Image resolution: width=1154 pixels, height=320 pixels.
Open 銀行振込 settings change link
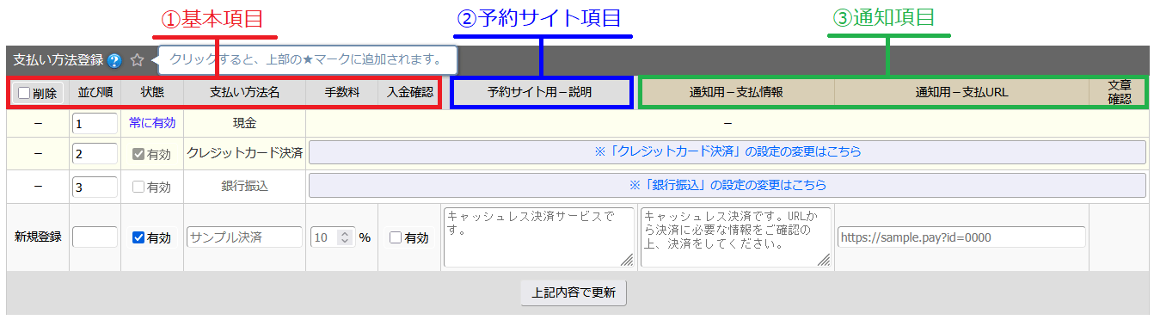tap(727, 184)
